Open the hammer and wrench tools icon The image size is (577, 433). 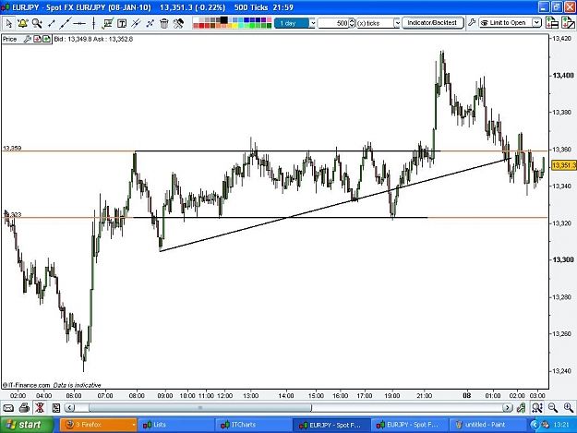tap(178, 24)
